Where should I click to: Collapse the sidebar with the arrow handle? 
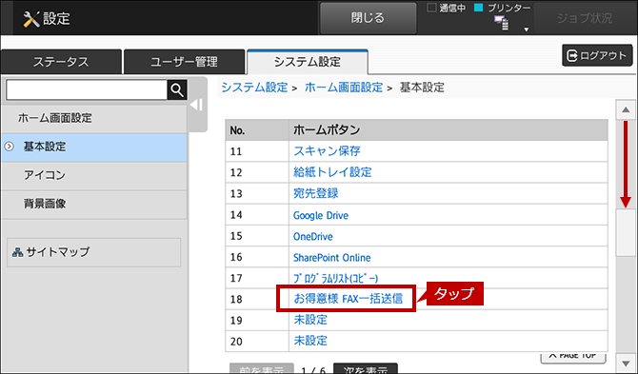(197, 105)
